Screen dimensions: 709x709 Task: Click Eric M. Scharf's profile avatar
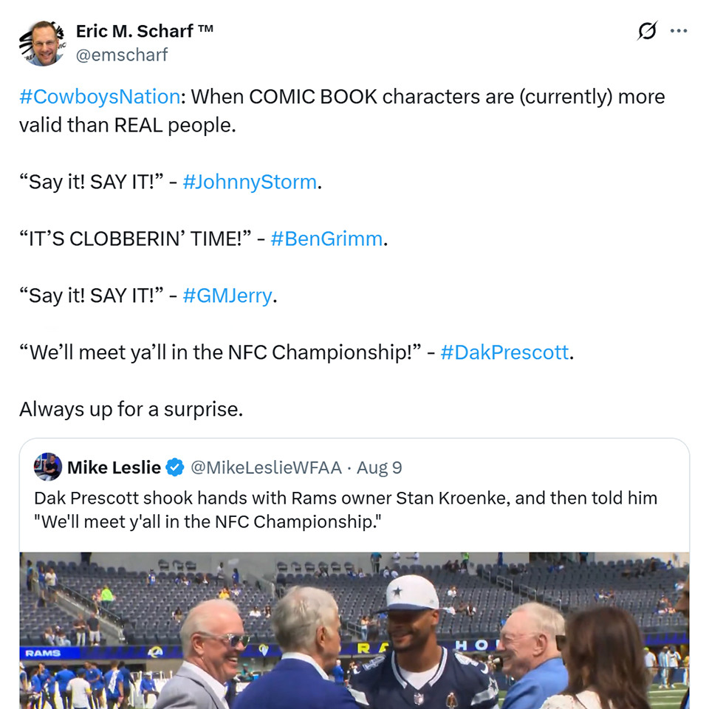(42, 43)
